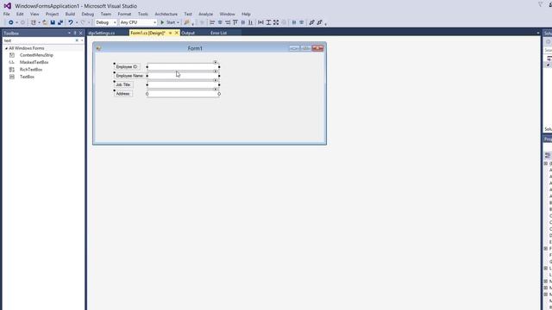This screenshot has width=552, height=310.
Task: Open the File menu
Action: [7, 14]
